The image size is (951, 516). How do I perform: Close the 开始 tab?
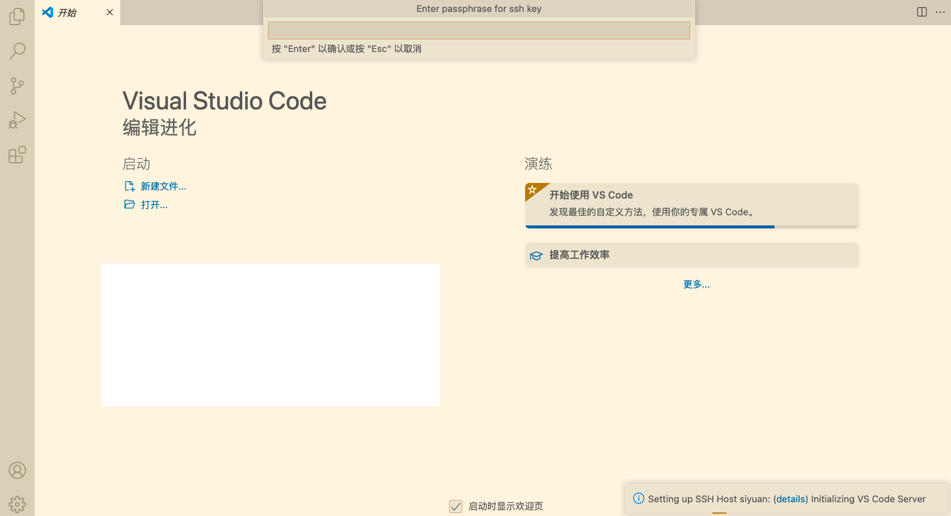[109, 12]
